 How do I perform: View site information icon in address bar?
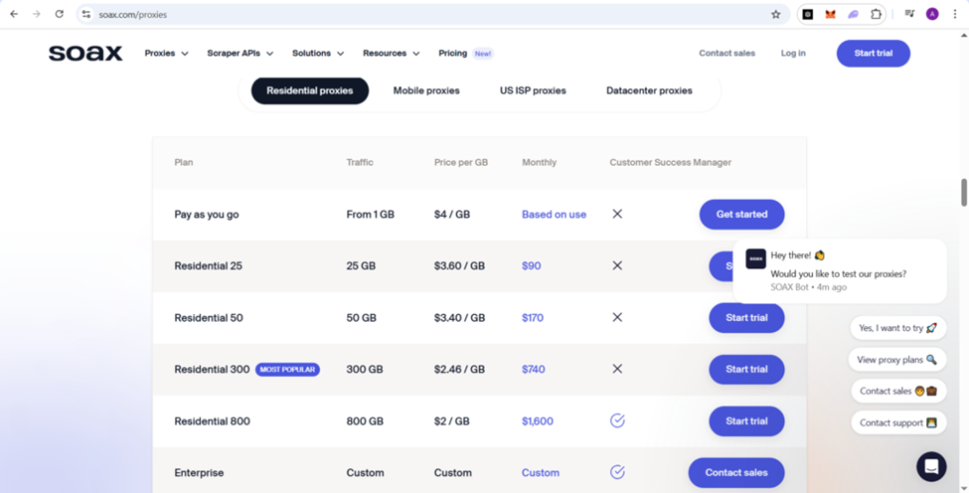tap(86, 14)
